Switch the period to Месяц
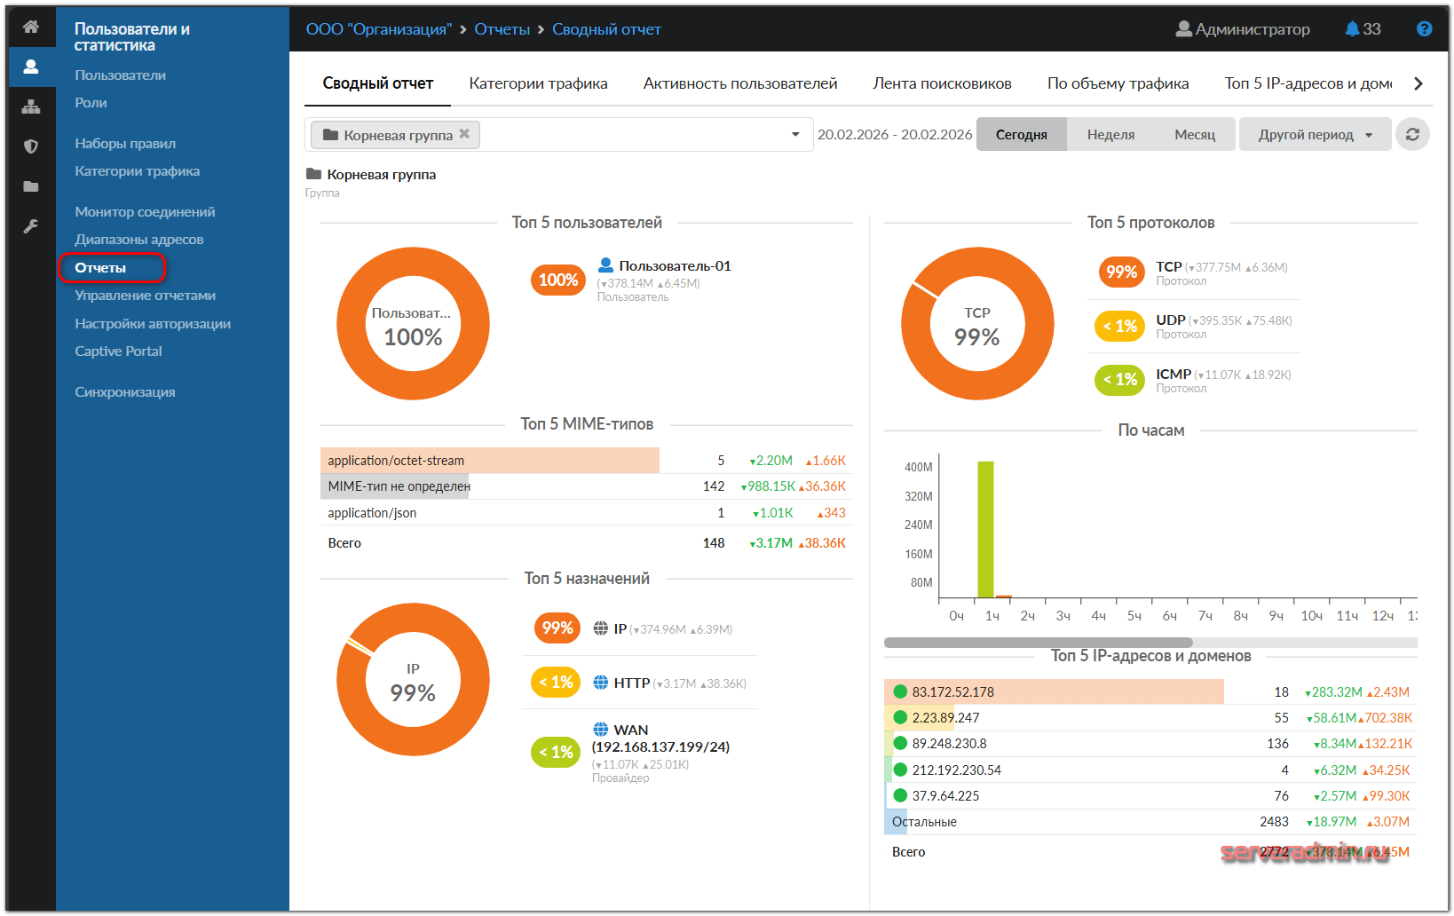 pyautogui.click(x=1194, y=135)
